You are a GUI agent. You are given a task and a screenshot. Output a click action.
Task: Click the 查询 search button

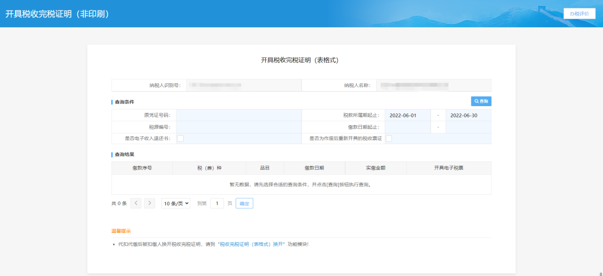(481, 101)
